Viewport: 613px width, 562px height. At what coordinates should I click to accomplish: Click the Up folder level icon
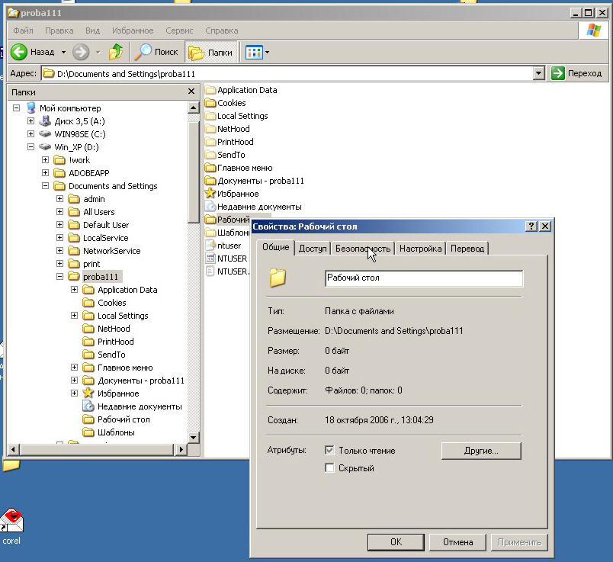pyautogui.click(x=116, y=53)
